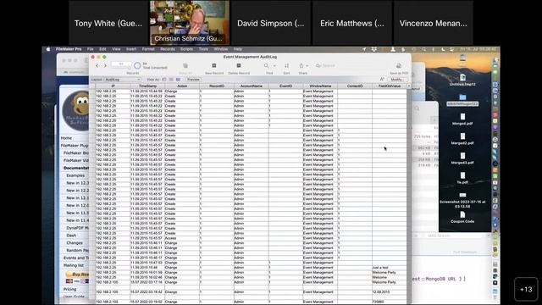Click the IP column header
Screen dimensions: 542x305
[113, 86]
